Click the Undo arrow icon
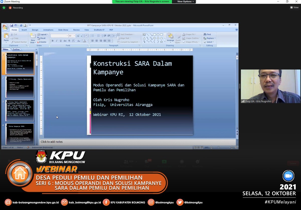301x210 pixels. coord(15,25)
